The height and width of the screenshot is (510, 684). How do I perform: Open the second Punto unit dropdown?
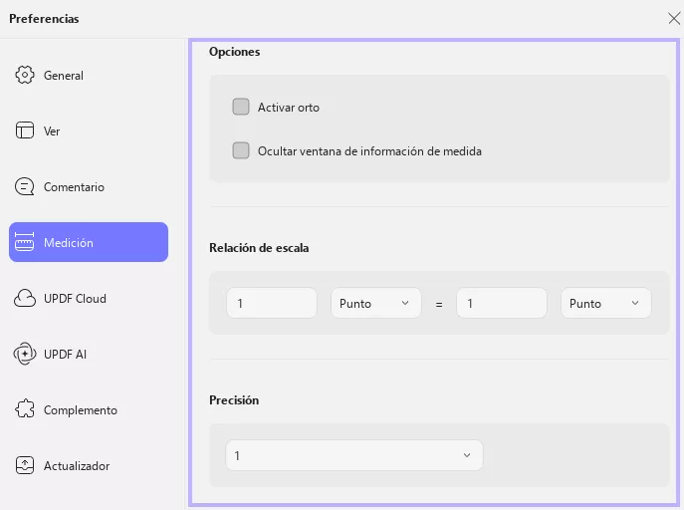tap(606, 303)
